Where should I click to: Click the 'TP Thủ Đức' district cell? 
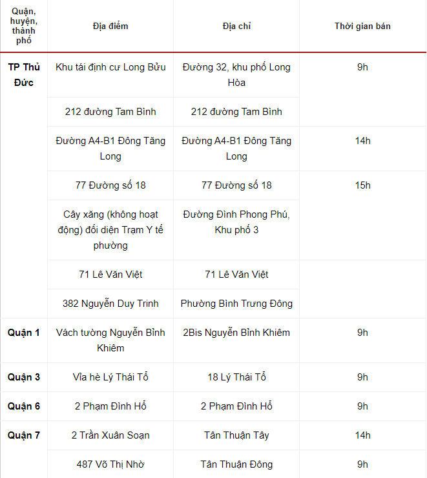(x=24, y=75)
